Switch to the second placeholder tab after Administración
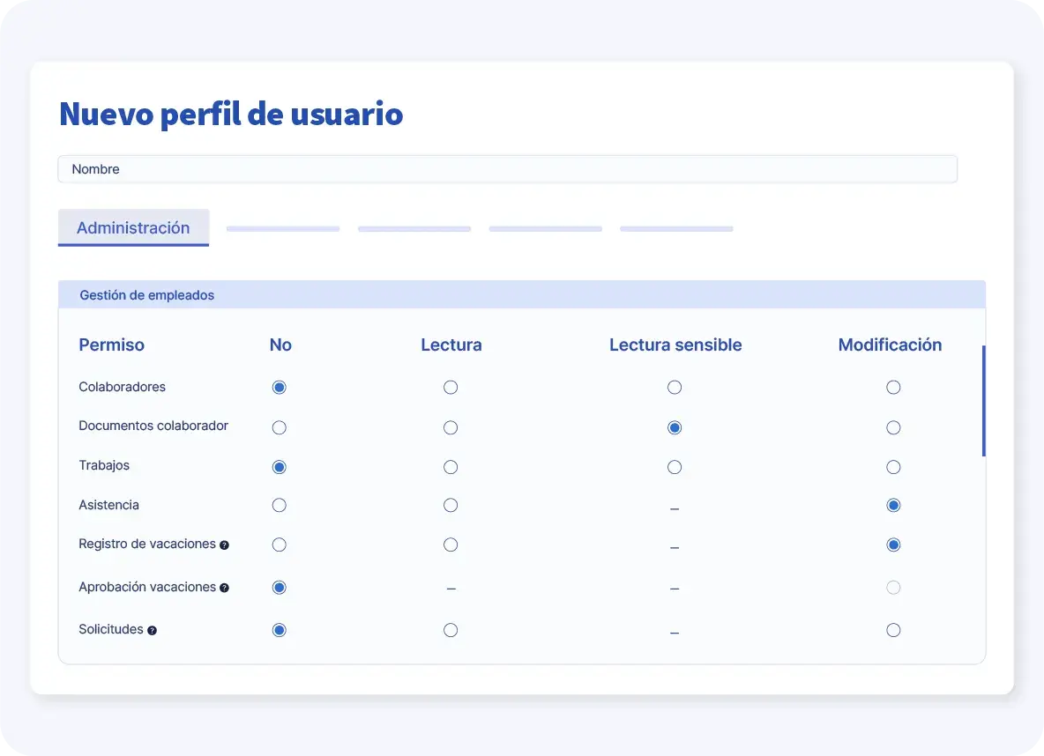Viewport: 1044px width, 756px height. pos(414,229)
